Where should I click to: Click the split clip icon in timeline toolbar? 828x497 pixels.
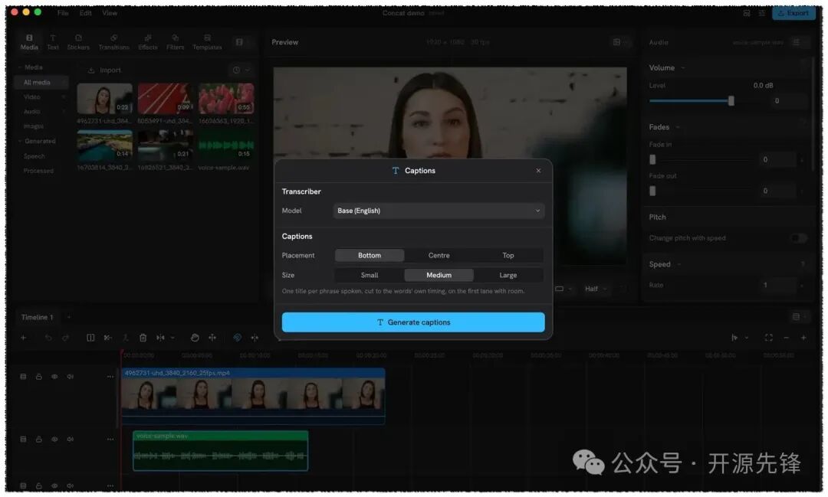coord(90,338)
